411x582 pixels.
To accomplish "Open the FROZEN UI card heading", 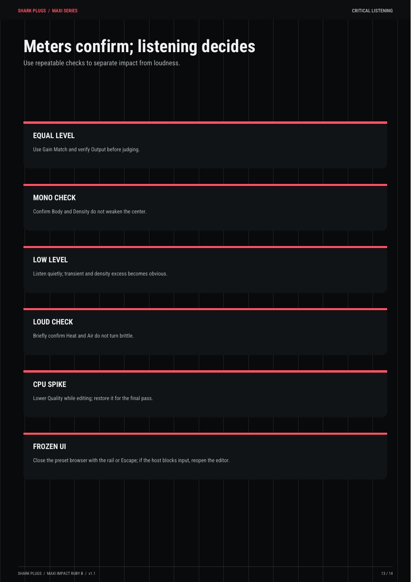I will [50, 447].
